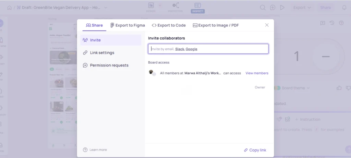Viewport: 351px width, 158px height.
Task: Open version history clock icon
Action: 332,23
